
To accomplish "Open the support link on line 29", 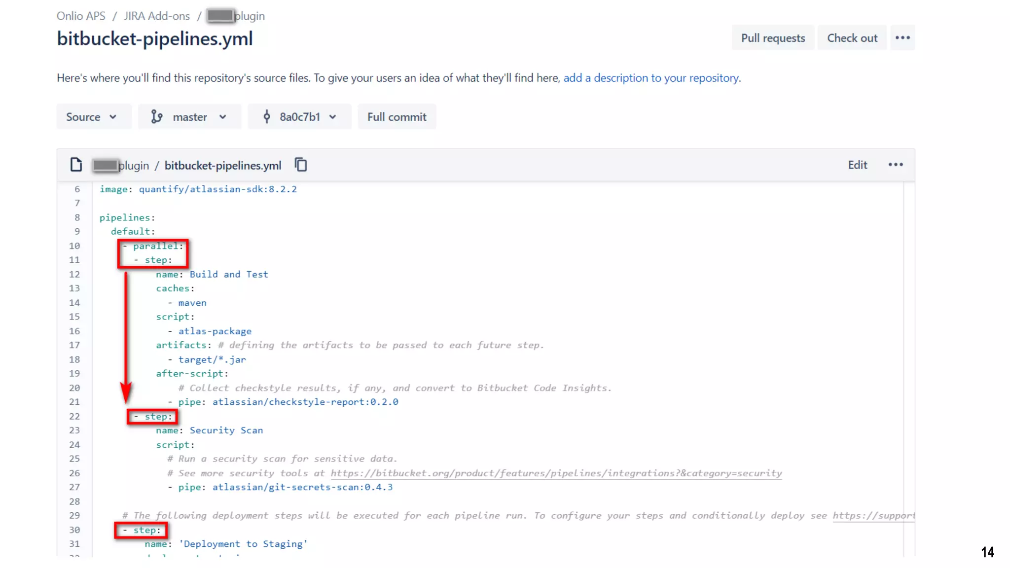I will 873,515.
